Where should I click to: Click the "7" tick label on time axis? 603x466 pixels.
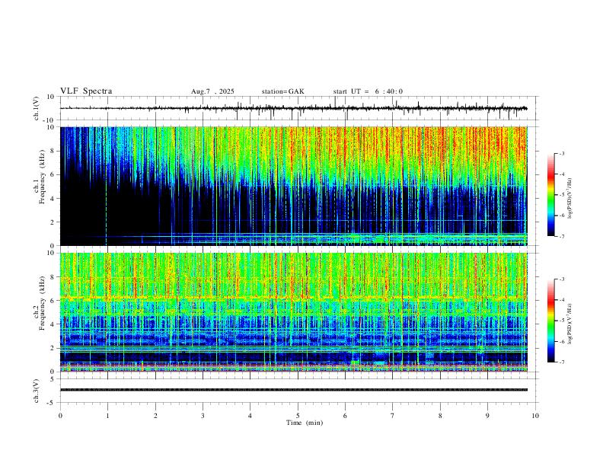pos(393,416)
